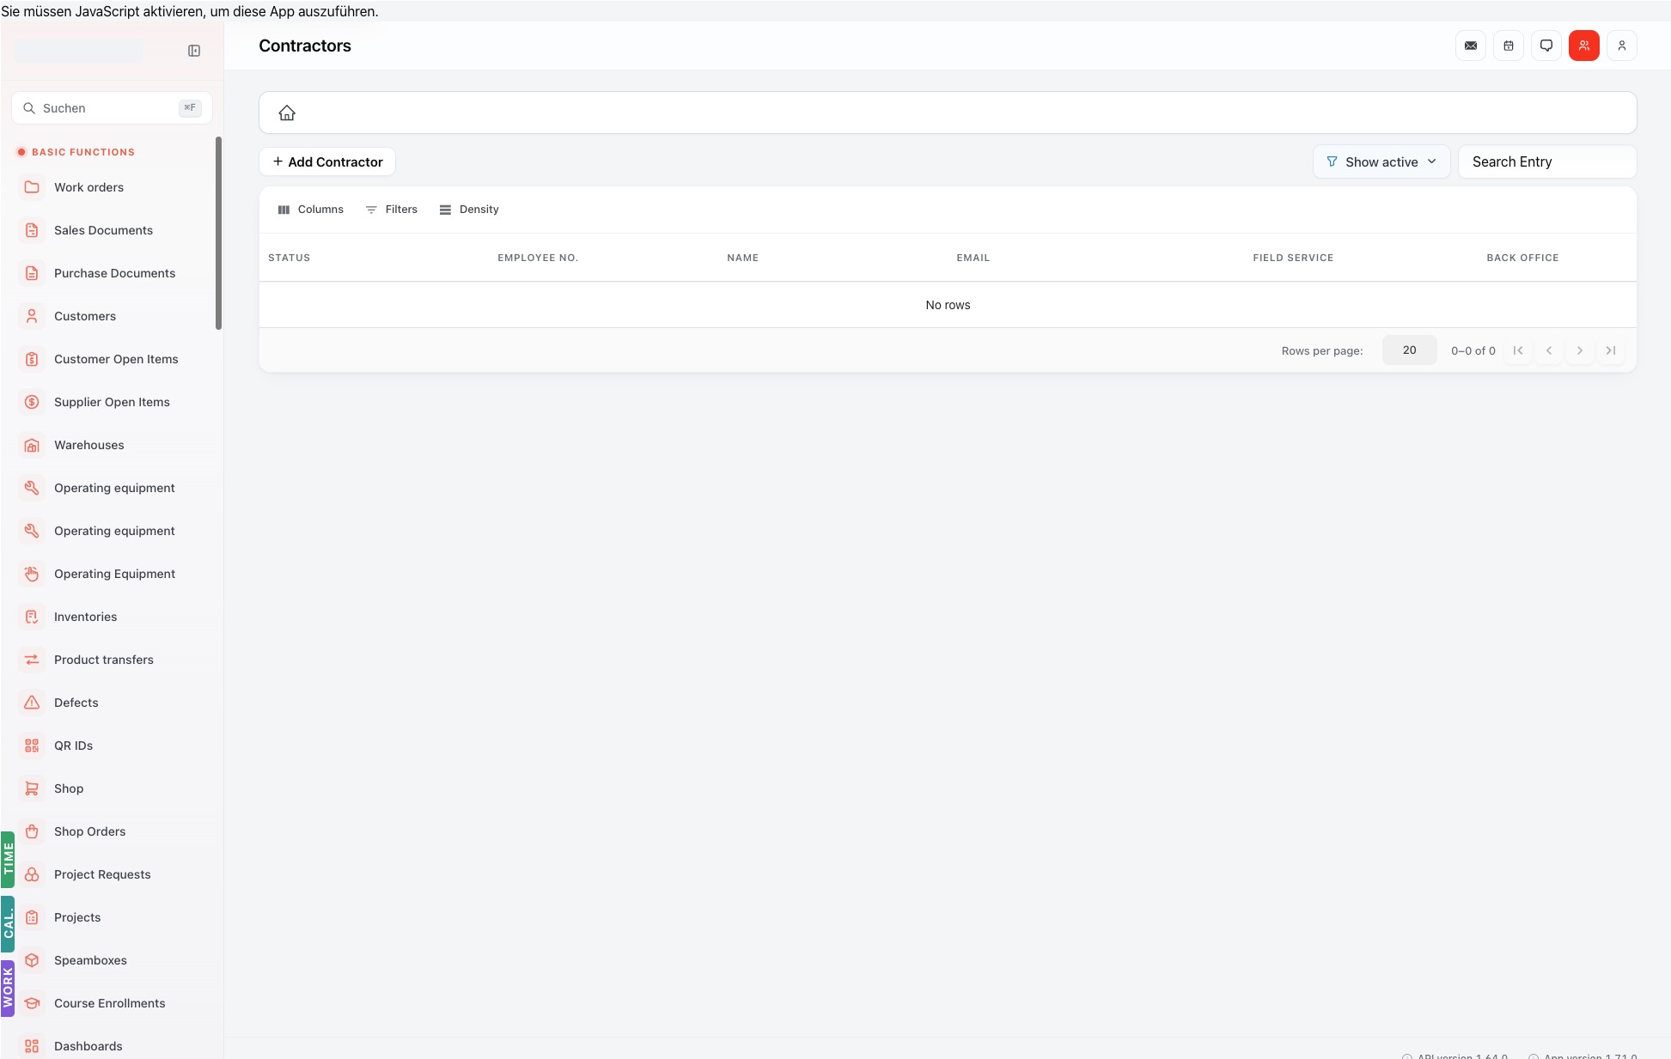Go to home breadcrumb icon
The image size is (1671, 1059).
pos(287,113)
